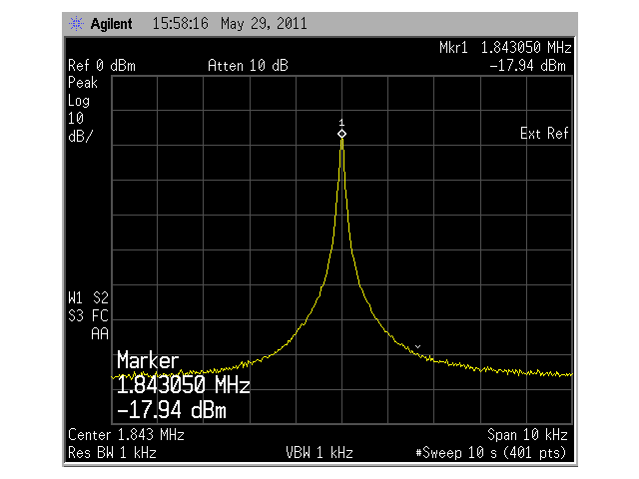Click the W1 S2 trace status label
Screen dimensions: 639x479
tap(88, 298)
